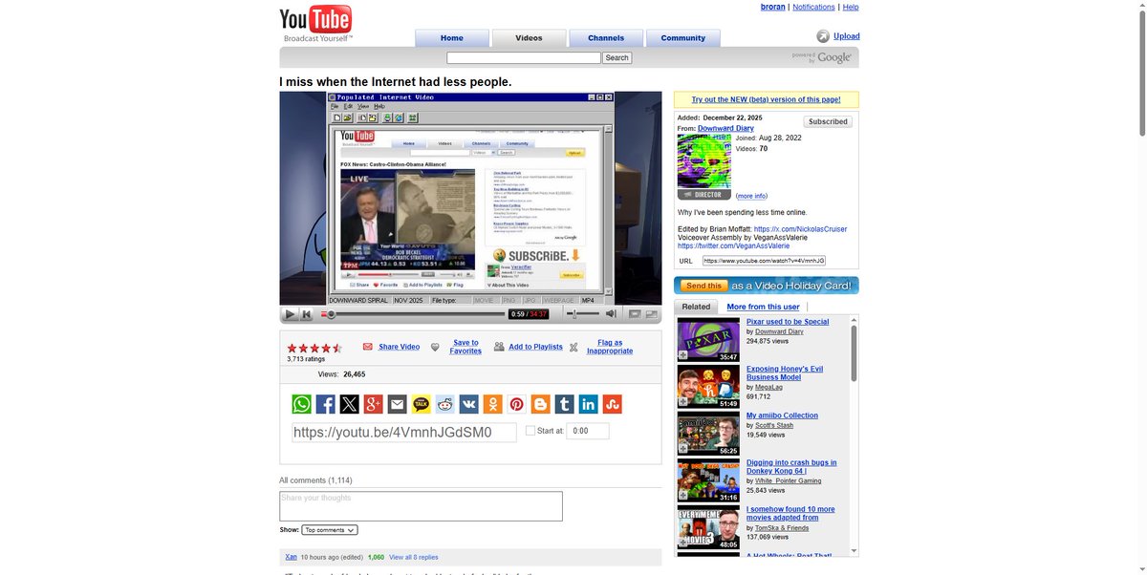1147x575 pixels.
Task: Click the YouTube search input field
Action: [524, 58]
